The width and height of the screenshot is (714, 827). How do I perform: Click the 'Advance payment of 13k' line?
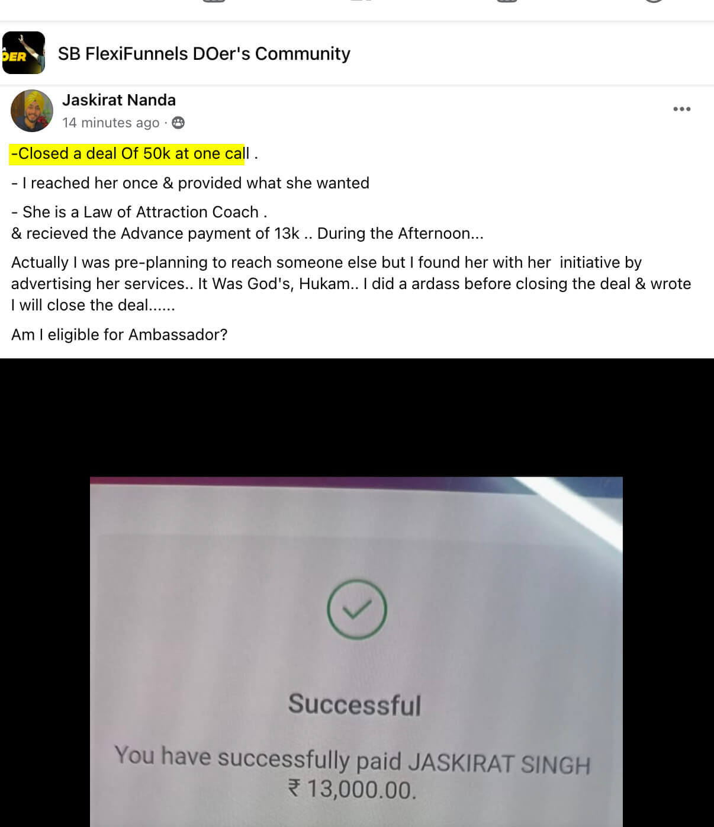pos(247,233)
